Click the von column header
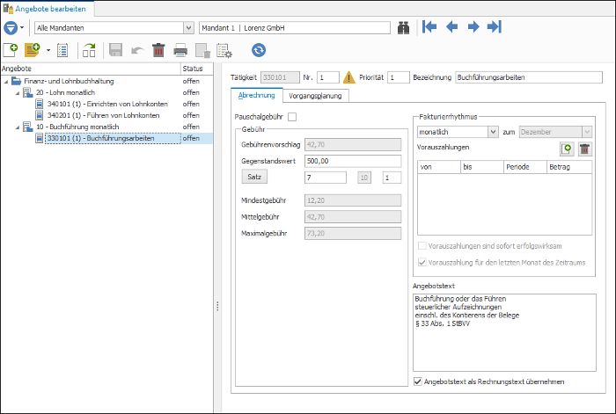 (x=439, y=167)
